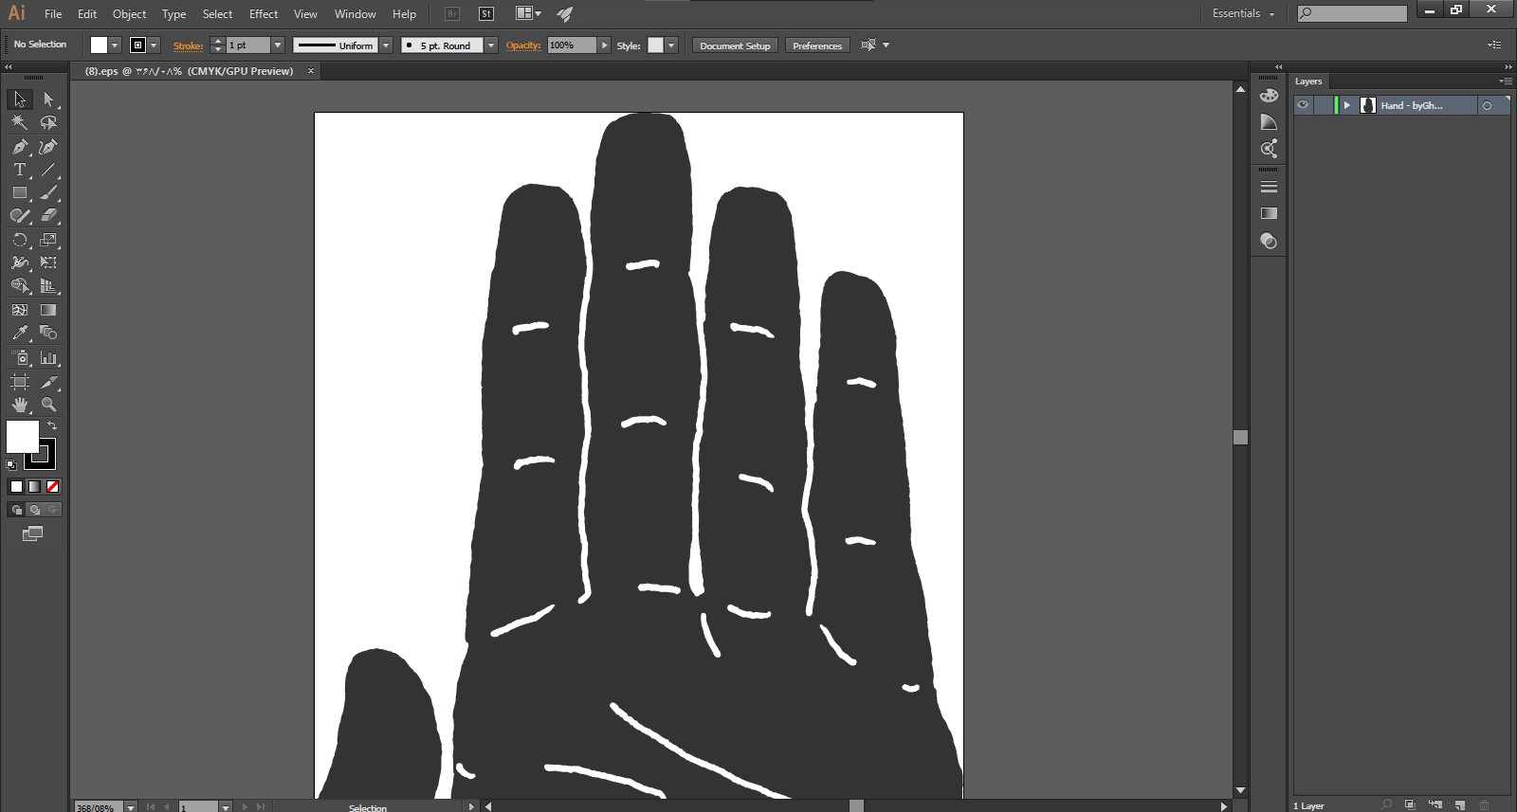Open the Color panel palette icon
The width and height of the screenshot is (1517, 812).
(1269, 96)
